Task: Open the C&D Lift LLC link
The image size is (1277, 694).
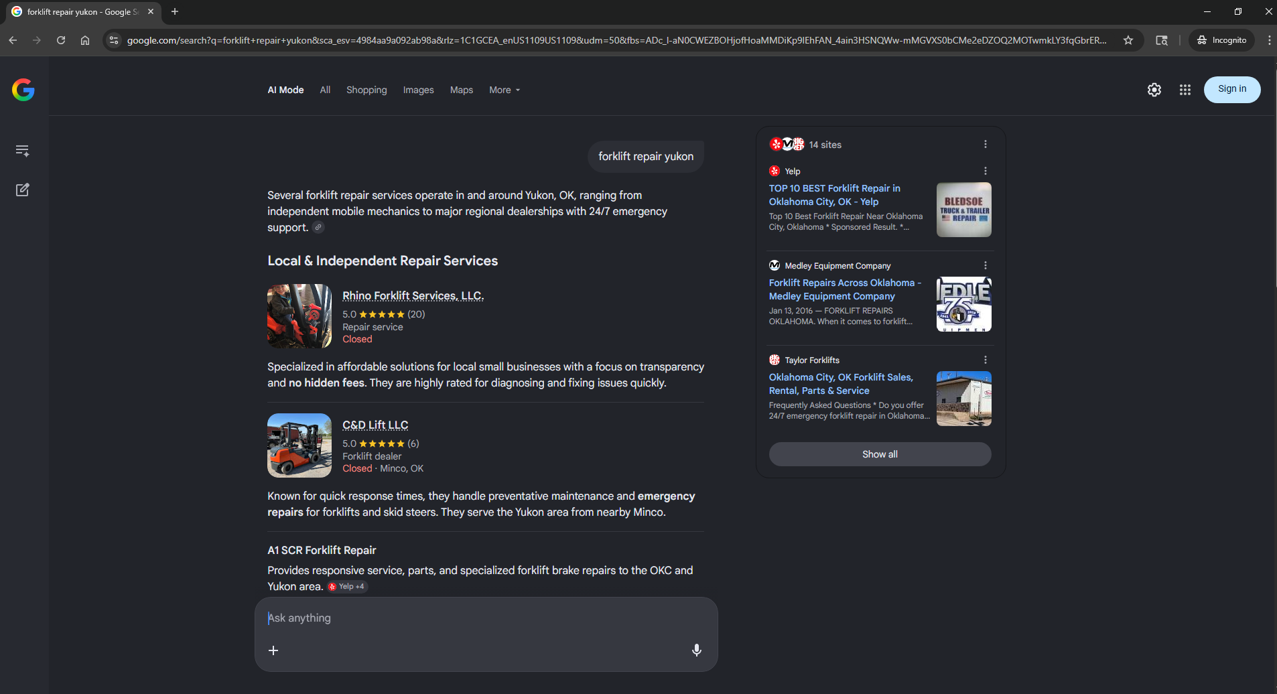Action: [375, 425]
